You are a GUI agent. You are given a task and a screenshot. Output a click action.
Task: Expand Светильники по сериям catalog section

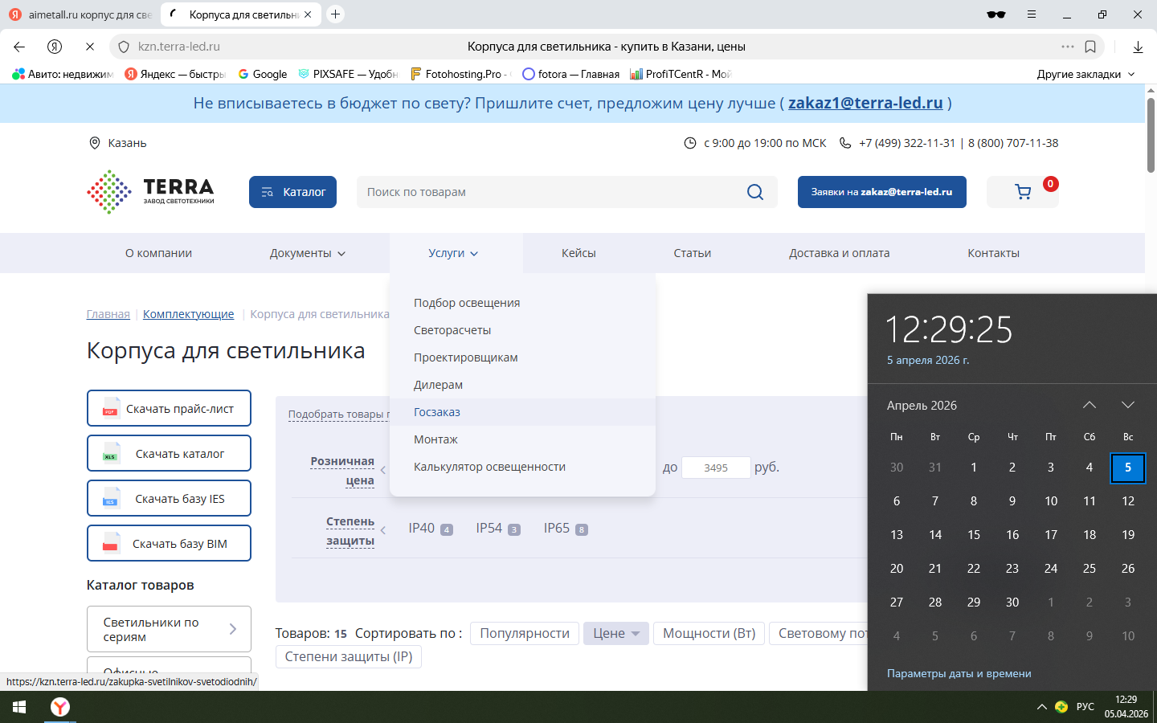tap(169, 629)
